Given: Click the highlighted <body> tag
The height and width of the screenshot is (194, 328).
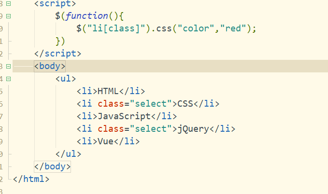Looking at the screenshot, I should 50,66.
